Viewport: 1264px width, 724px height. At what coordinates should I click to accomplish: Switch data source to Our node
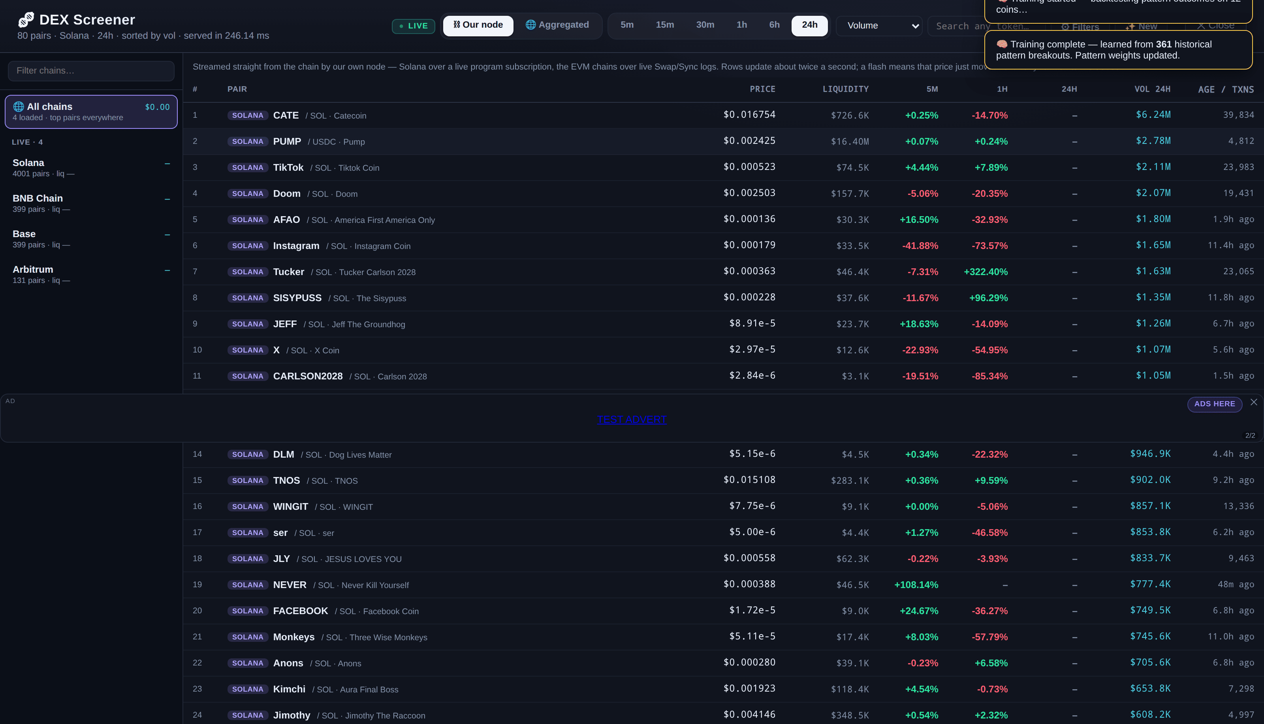[478, 25]
